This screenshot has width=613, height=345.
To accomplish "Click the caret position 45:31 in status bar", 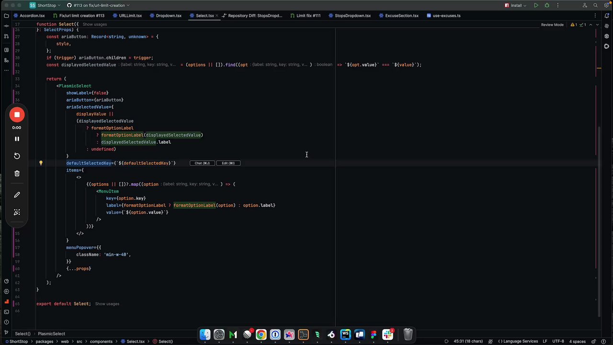I will tap(468, 341).
